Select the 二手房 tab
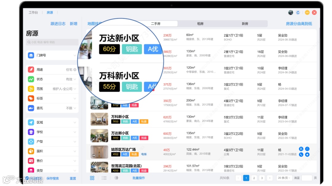The width and height of the screenshot is (332, 186). pyautogui.click(x=156, y=24)
